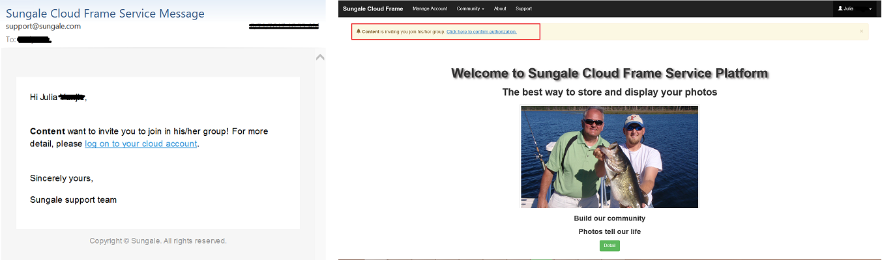Click the 'Build our community' text

pyautogui.click(x=609, y=218)
